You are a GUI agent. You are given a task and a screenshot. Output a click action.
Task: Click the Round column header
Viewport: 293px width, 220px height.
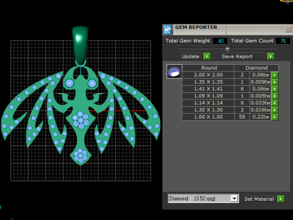209,68
